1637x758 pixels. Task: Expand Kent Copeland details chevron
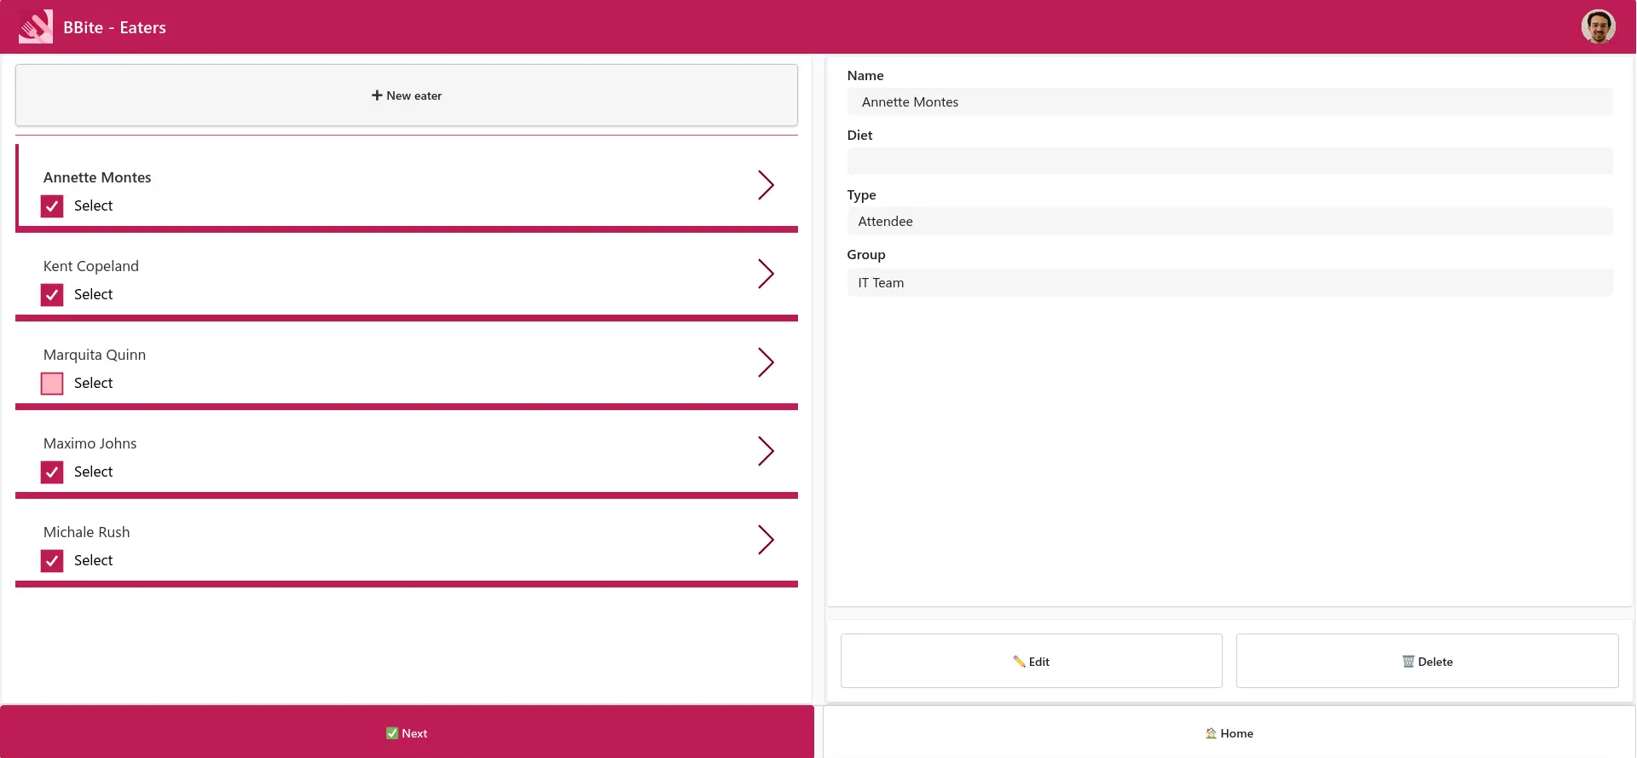(766, 274)
